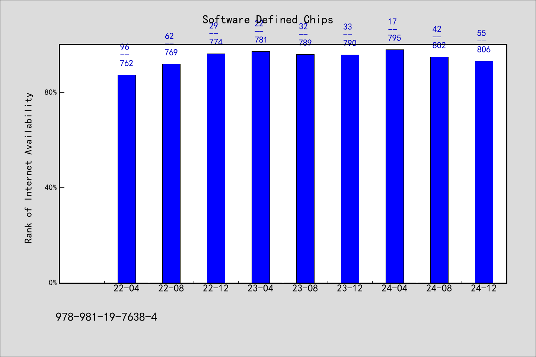
Task: Select the 24-12 bar
Action: tap(484, 172)
